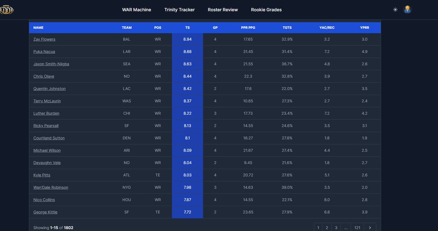Click the site logo icon

coord(6,10)
